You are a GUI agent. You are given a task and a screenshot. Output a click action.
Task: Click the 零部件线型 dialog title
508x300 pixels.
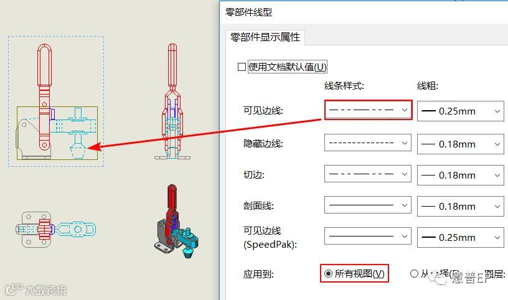[249, 12]
